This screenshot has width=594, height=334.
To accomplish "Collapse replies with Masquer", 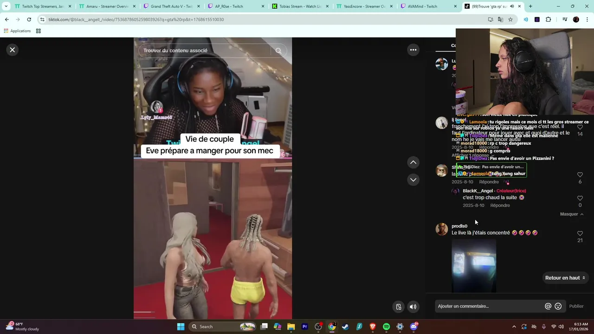I will point(572,214).
